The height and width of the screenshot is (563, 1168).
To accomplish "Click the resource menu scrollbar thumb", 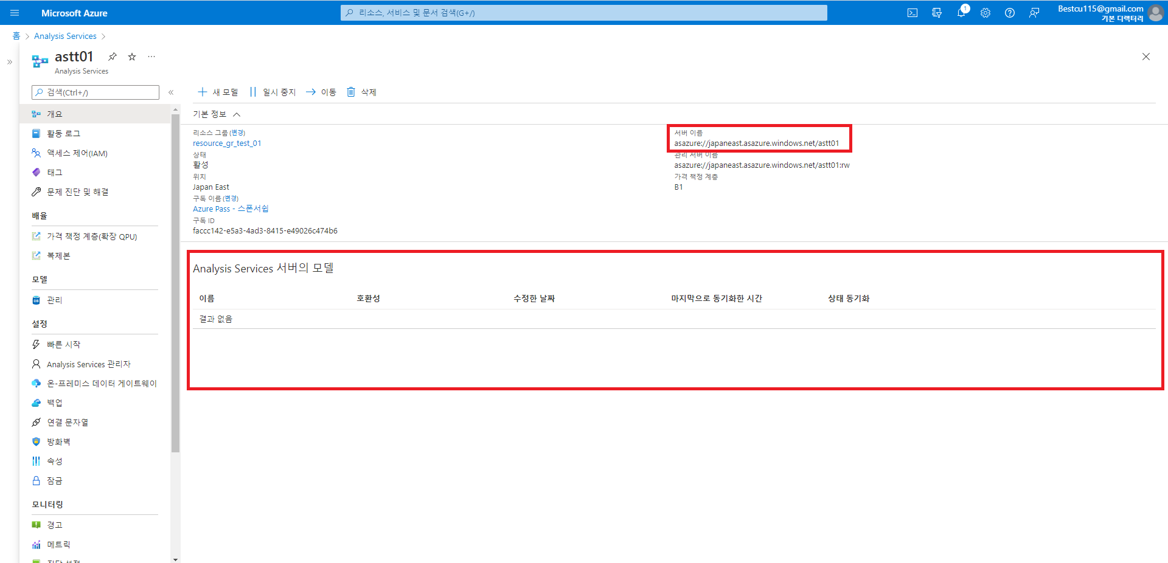I will [x=175, y=283].
